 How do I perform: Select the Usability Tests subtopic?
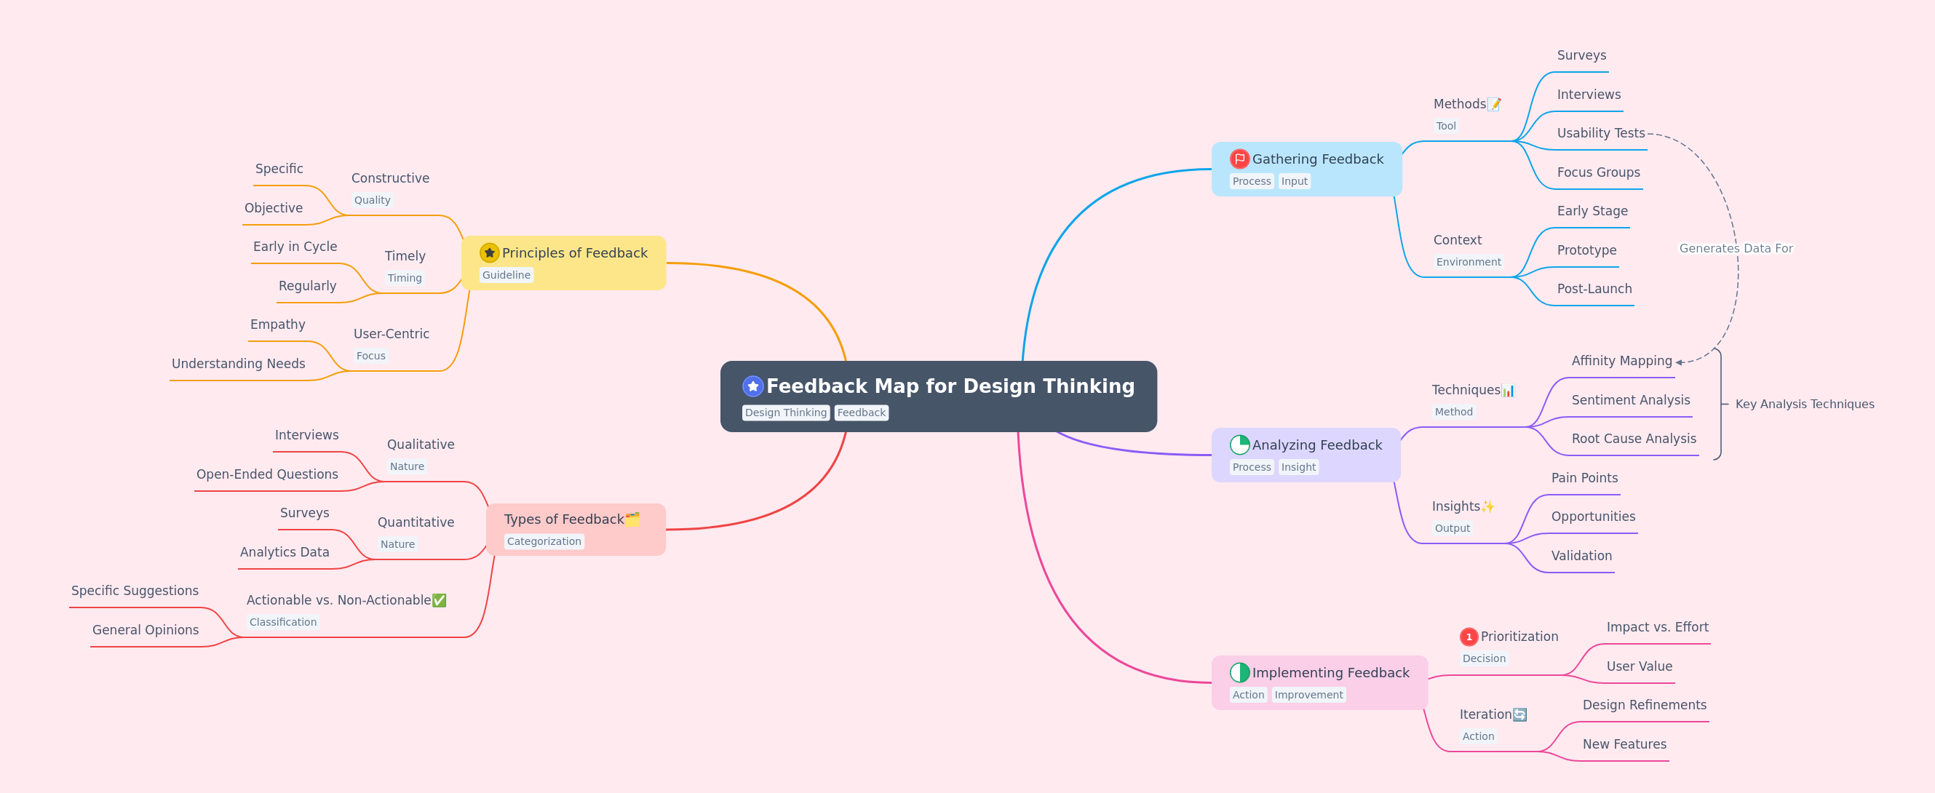point(1601,134)
